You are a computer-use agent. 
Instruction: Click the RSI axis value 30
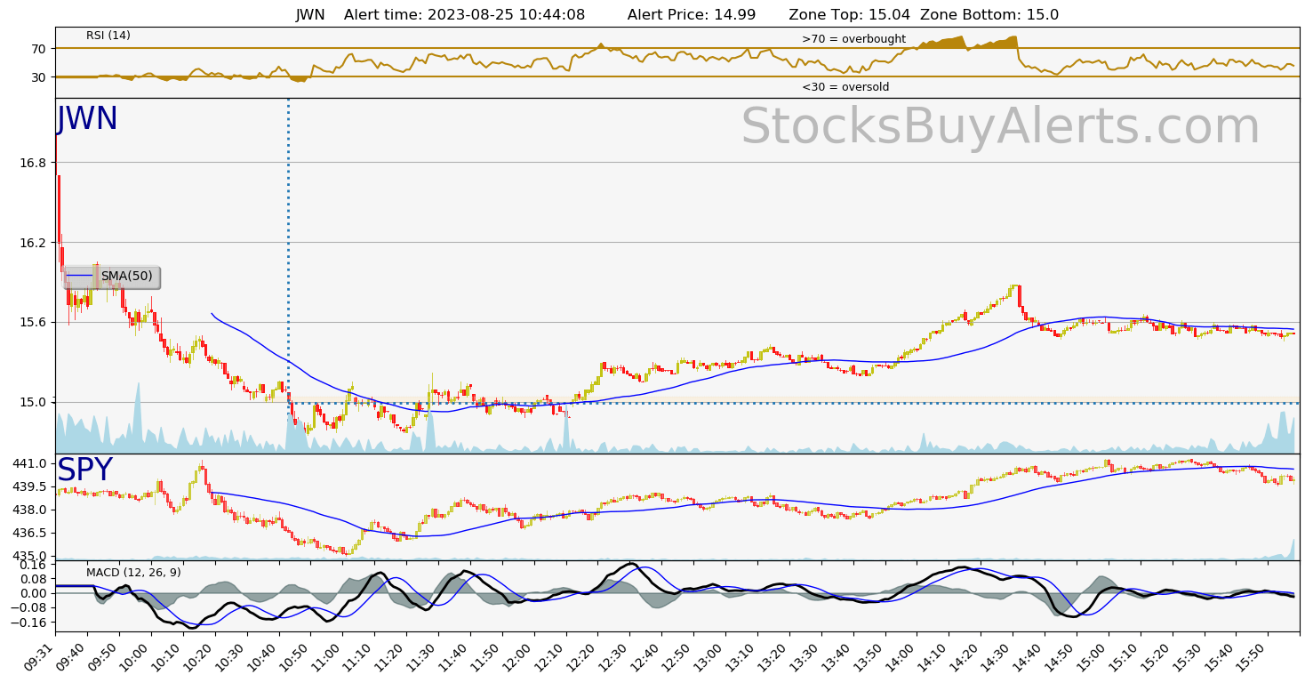pos(40,77)
